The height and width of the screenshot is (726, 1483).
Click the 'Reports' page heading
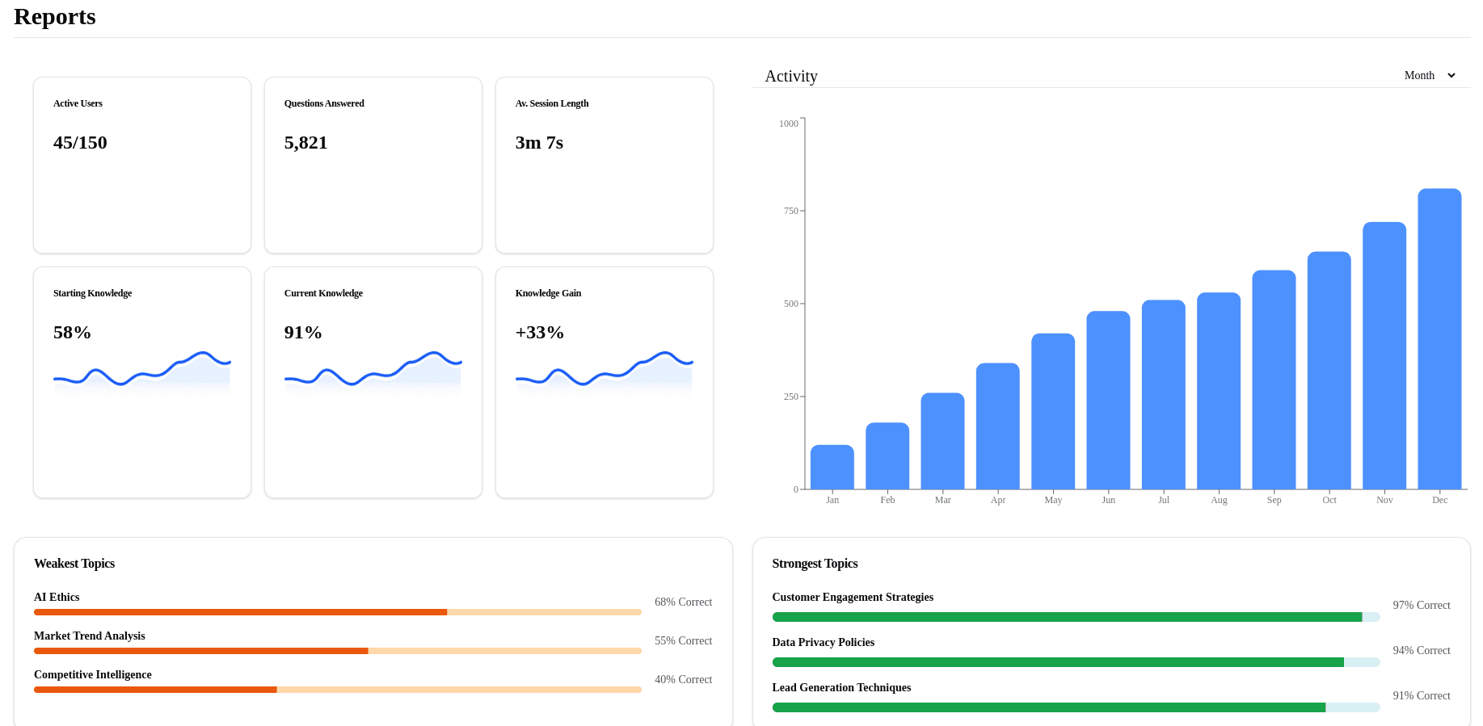(55, 16)
